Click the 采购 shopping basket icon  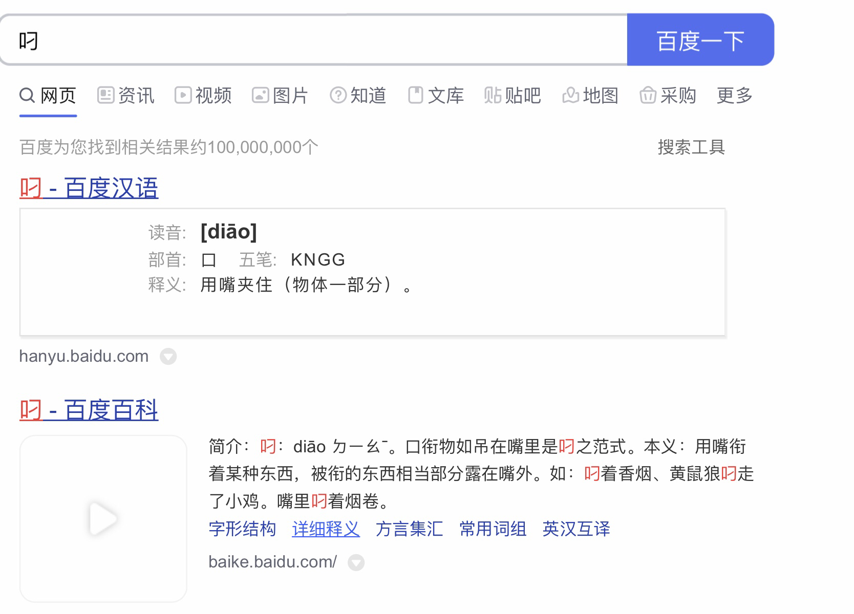[x=648, y=95]
